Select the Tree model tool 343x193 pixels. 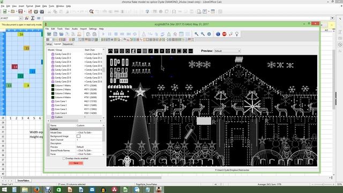point(173,51)
